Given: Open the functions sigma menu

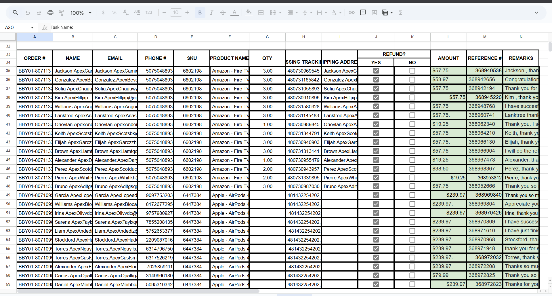Looking at the screenshot, I should (400, 13).
